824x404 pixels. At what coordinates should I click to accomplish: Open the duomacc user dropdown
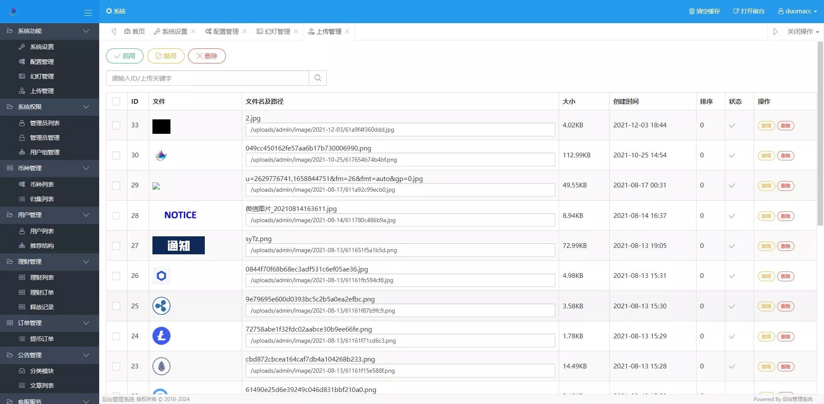click(797, 11)
